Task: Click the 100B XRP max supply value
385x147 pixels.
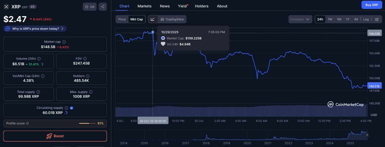Action: click(x=81, y=97)
